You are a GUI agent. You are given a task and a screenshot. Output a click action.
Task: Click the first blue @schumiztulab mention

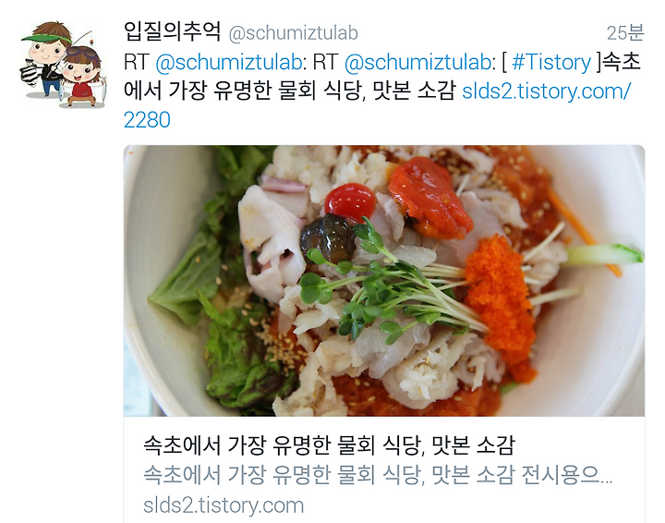[229, 62]
